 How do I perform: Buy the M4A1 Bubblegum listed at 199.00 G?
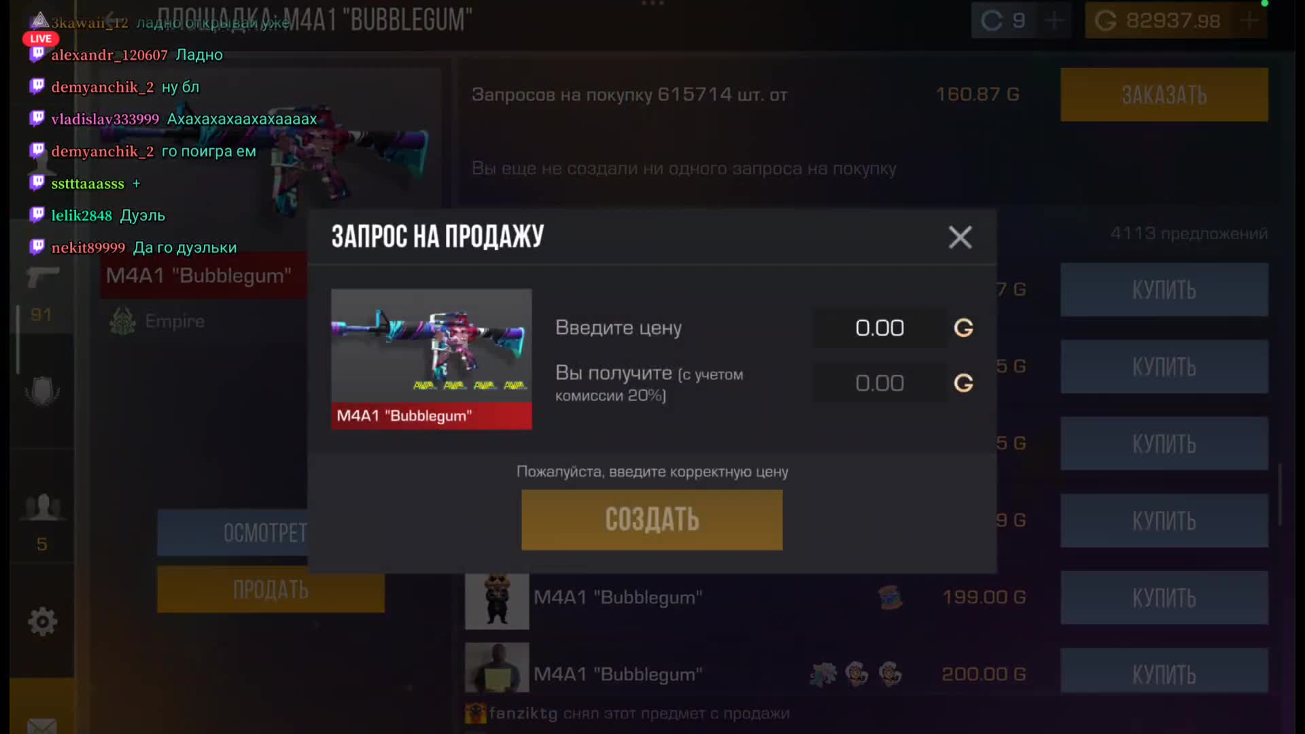(1164, 597)
